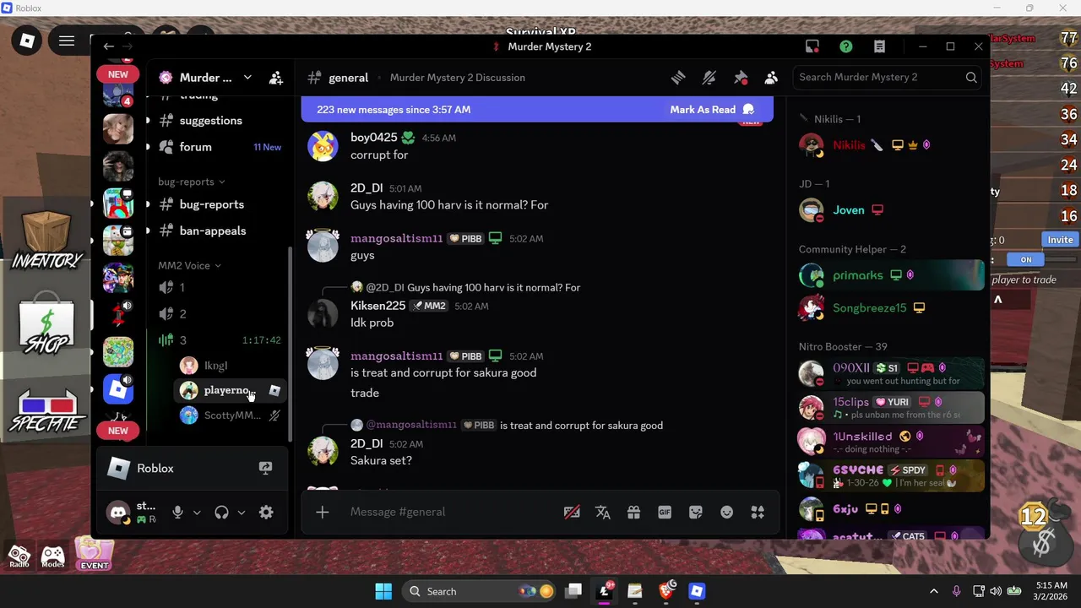
Task: Open the gift icon in message bar
Action: click(x=633, y=512)
